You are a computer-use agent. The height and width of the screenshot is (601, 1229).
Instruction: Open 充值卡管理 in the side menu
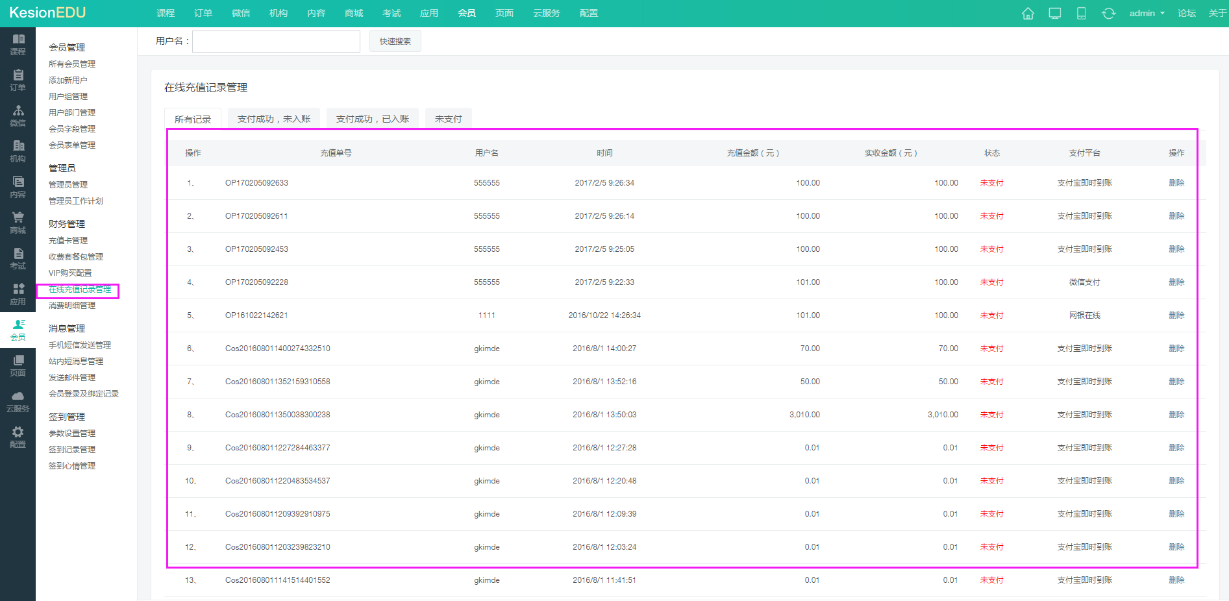coord(68,241)
